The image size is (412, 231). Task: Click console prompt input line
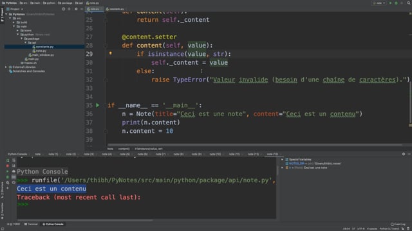click(x=146, y=204)
